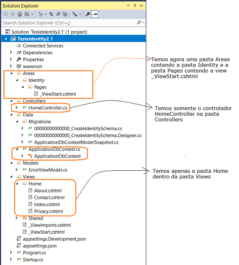
Task: Click the C# icon of HomeController.cs
Action: pyautogui.click(x=24, y=108)
